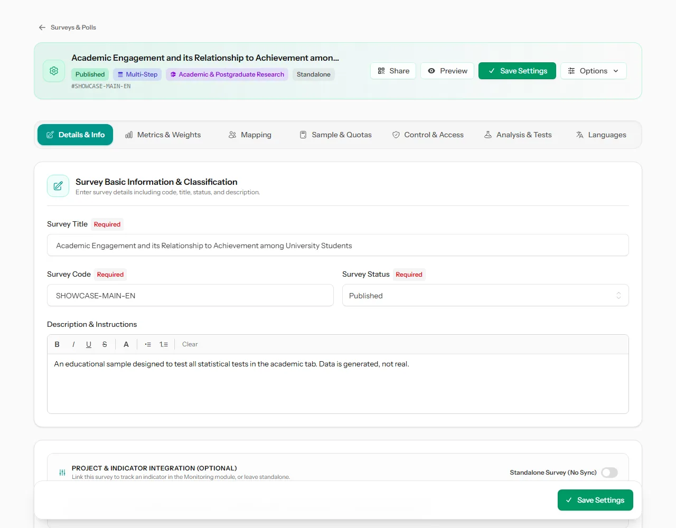
Task: Toggle strikethrough formatting
Action: [x=105, y=344]
